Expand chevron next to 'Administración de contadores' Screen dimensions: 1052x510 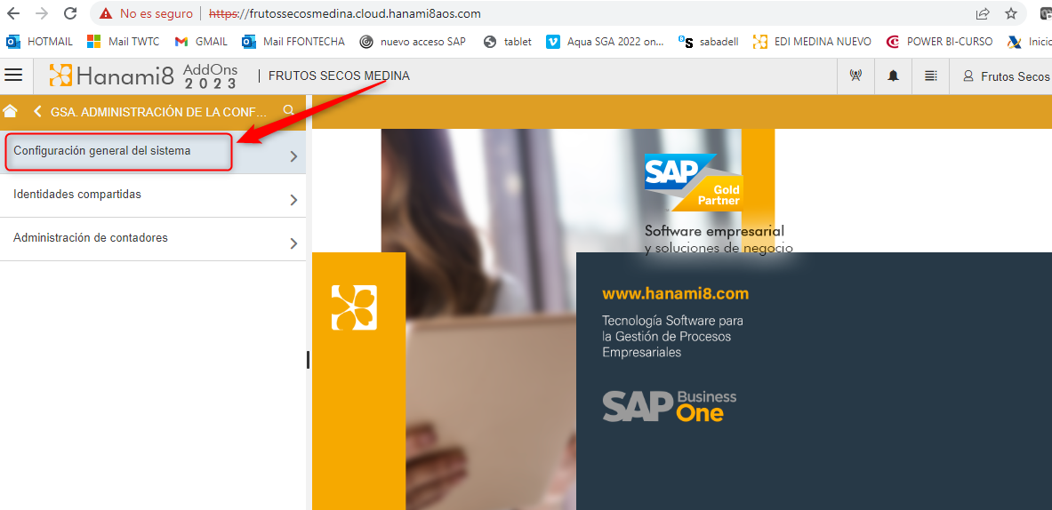(293, 243)
